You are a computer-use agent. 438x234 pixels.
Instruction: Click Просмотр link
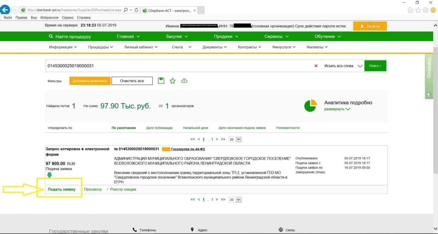tap(93, 189)
